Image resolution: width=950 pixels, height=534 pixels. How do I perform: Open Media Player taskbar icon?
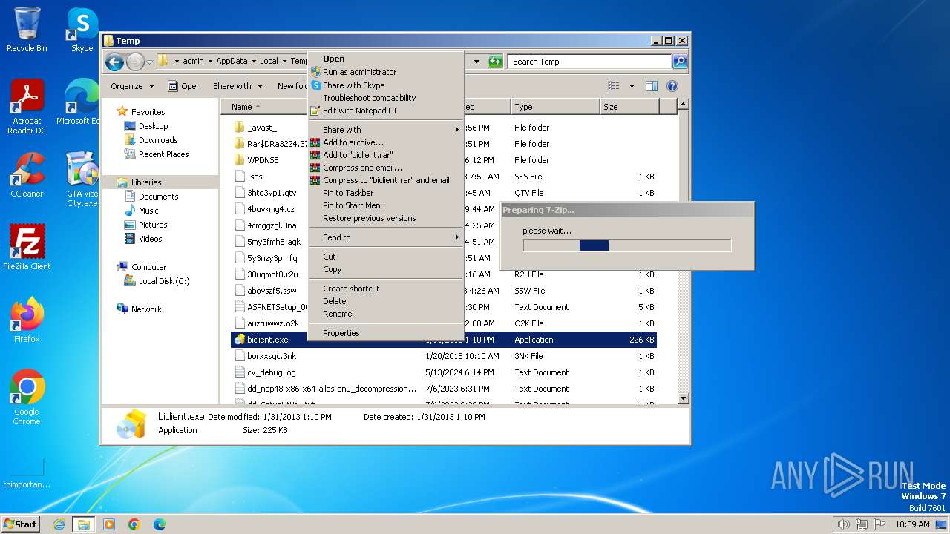pos(109,524)
